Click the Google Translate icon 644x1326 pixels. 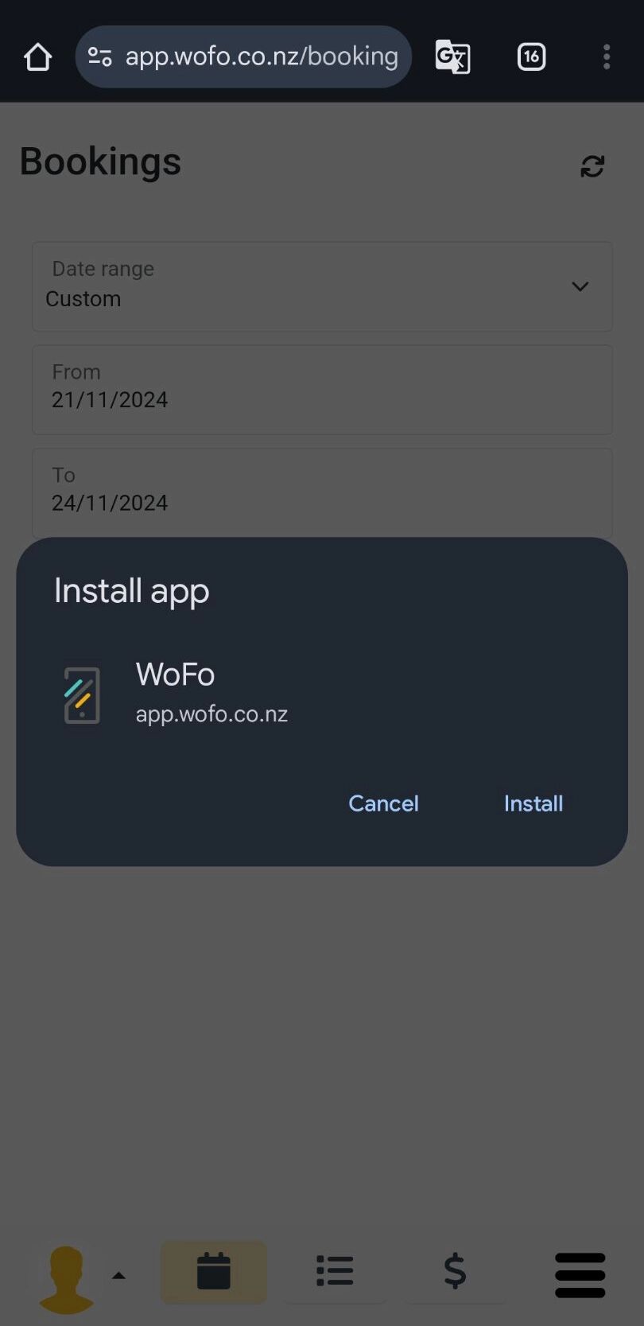(453, 56)
